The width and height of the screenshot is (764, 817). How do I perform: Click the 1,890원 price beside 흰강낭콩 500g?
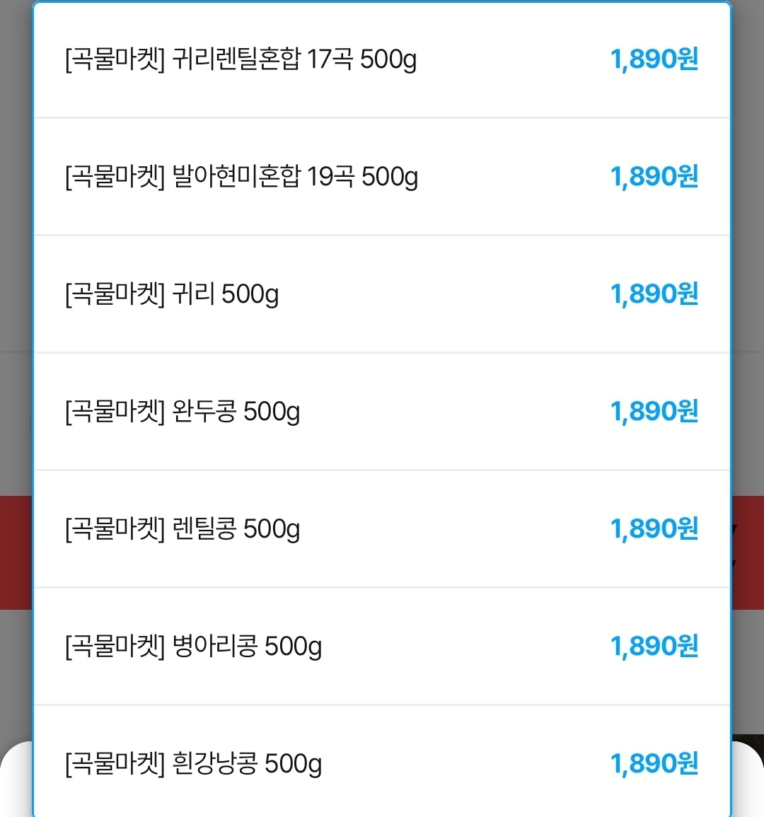pos(654,764)
